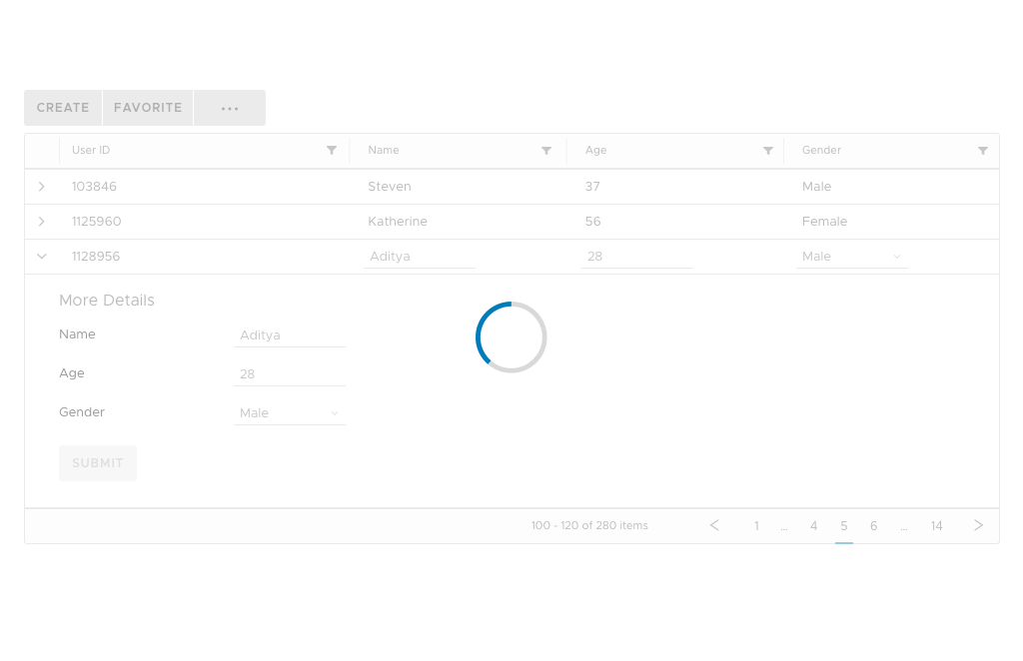
Task: Select the Female gender cell
Action: (824, 222)
